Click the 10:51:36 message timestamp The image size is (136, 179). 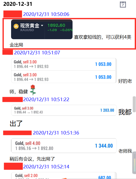56,133
